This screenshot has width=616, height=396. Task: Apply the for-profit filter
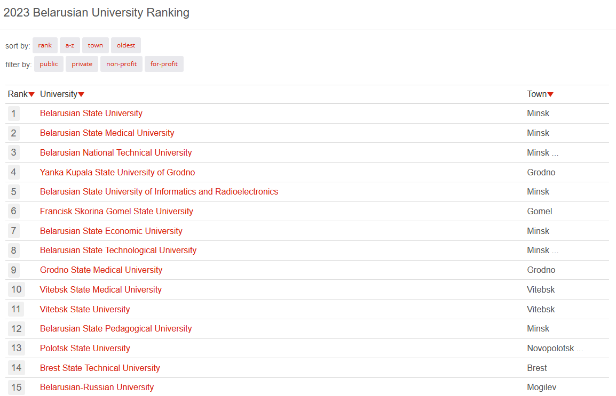coord(164,64)
